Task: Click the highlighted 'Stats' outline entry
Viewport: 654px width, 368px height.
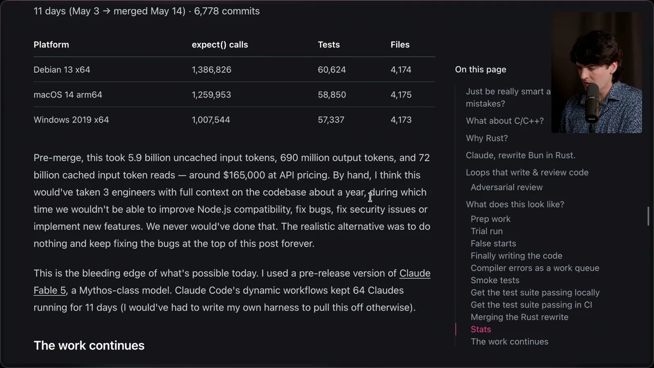Action: (x=481, y=330)
